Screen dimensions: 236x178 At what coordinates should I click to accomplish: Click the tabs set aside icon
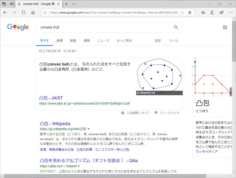point(4,4)
